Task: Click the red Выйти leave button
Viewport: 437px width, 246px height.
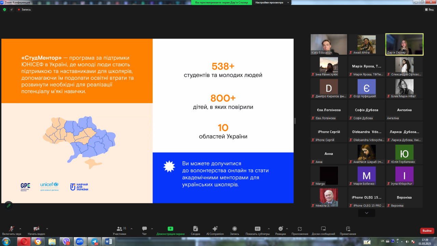Action: pyautogui.click(x=427, y=231)
